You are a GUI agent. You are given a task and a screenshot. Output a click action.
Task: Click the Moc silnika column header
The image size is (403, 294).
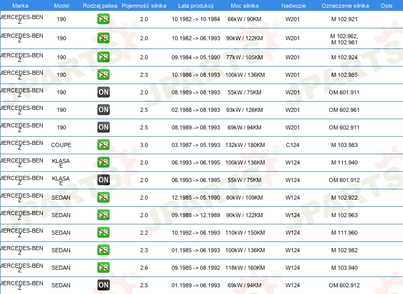click(244, 6)
